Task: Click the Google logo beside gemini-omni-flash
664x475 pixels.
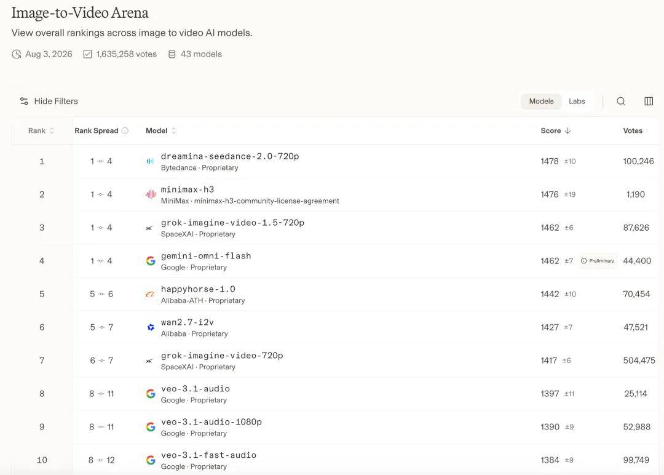Action: 151,261
